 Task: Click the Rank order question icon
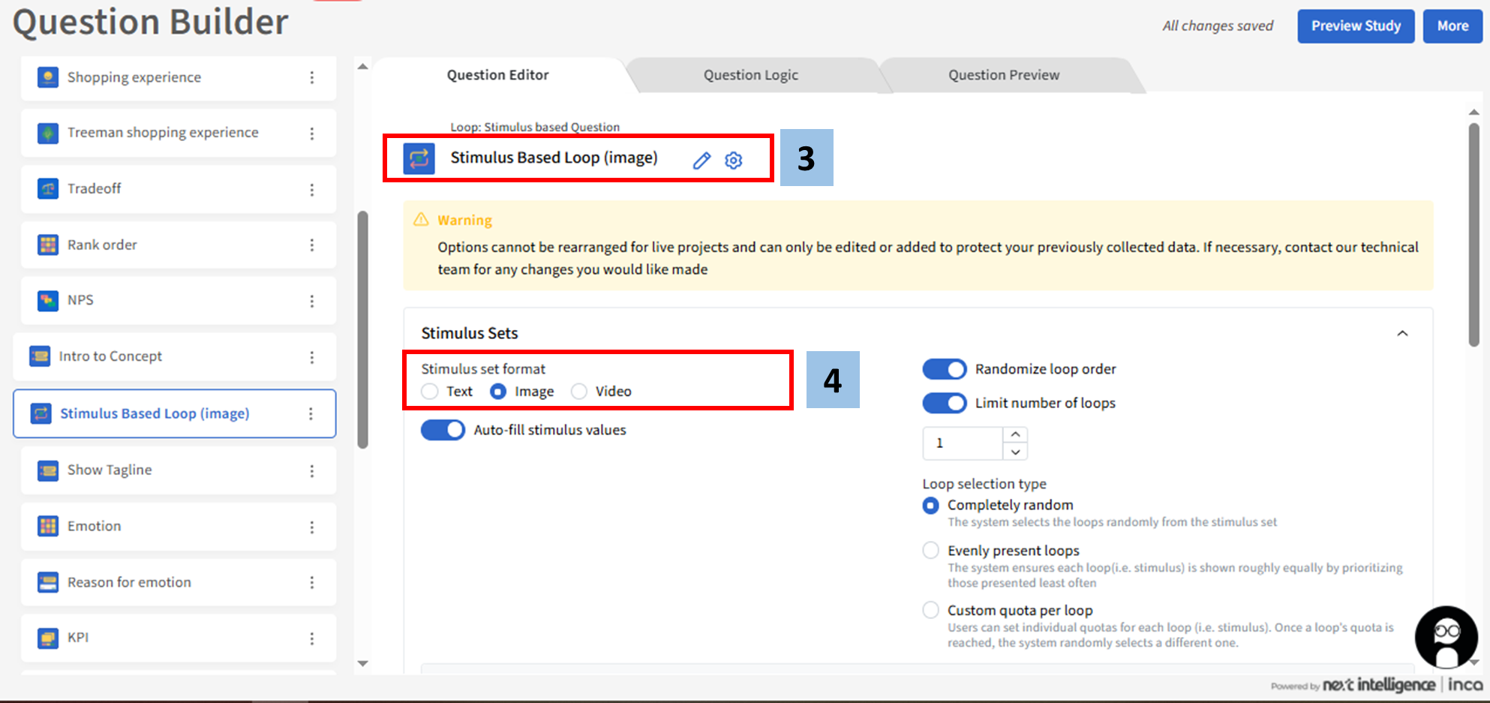coord(48,245)
